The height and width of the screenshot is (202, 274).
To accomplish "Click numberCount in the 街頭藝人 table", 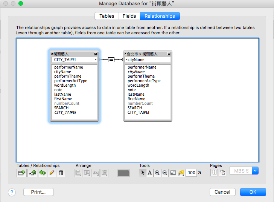I will click(67, 104).
